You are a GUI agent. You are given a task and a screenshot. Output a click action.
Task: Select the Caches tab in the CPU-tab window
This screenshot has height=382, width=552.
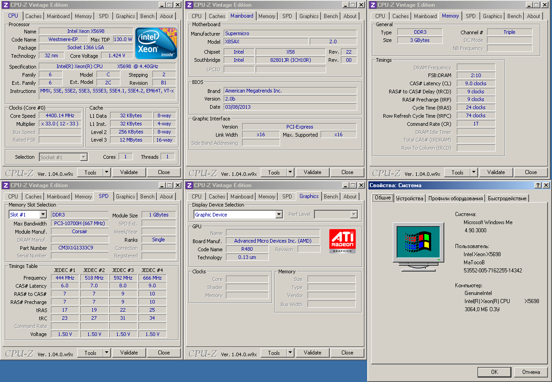33,16
